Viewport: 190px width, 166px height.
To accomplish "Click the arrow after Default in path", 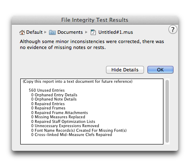I will coord(45,32).
